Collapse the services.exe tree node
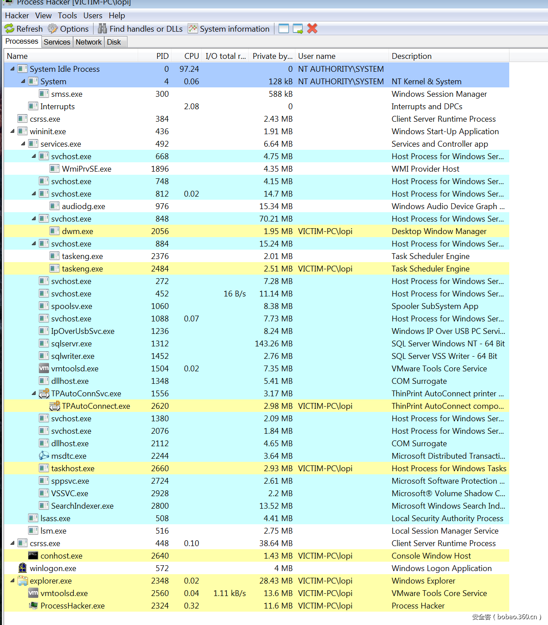The width and height of the screenshot is (548, 625). [23, 144]
